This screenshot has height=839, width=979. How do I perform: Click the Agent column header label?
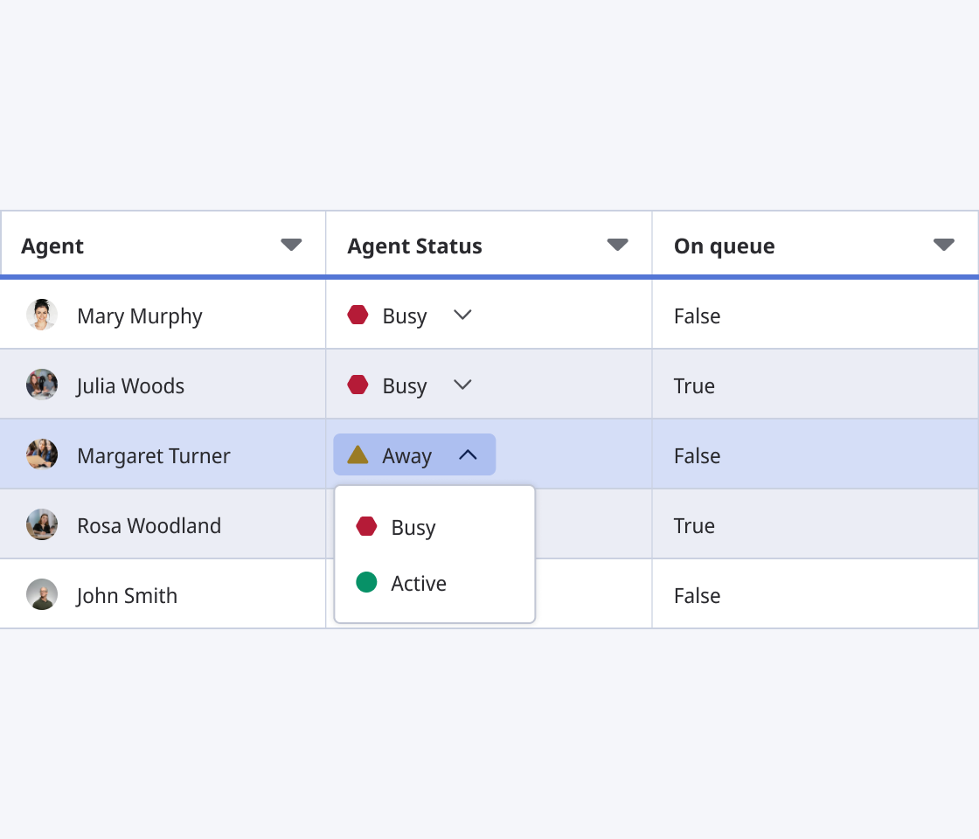(x=52, y=246)
